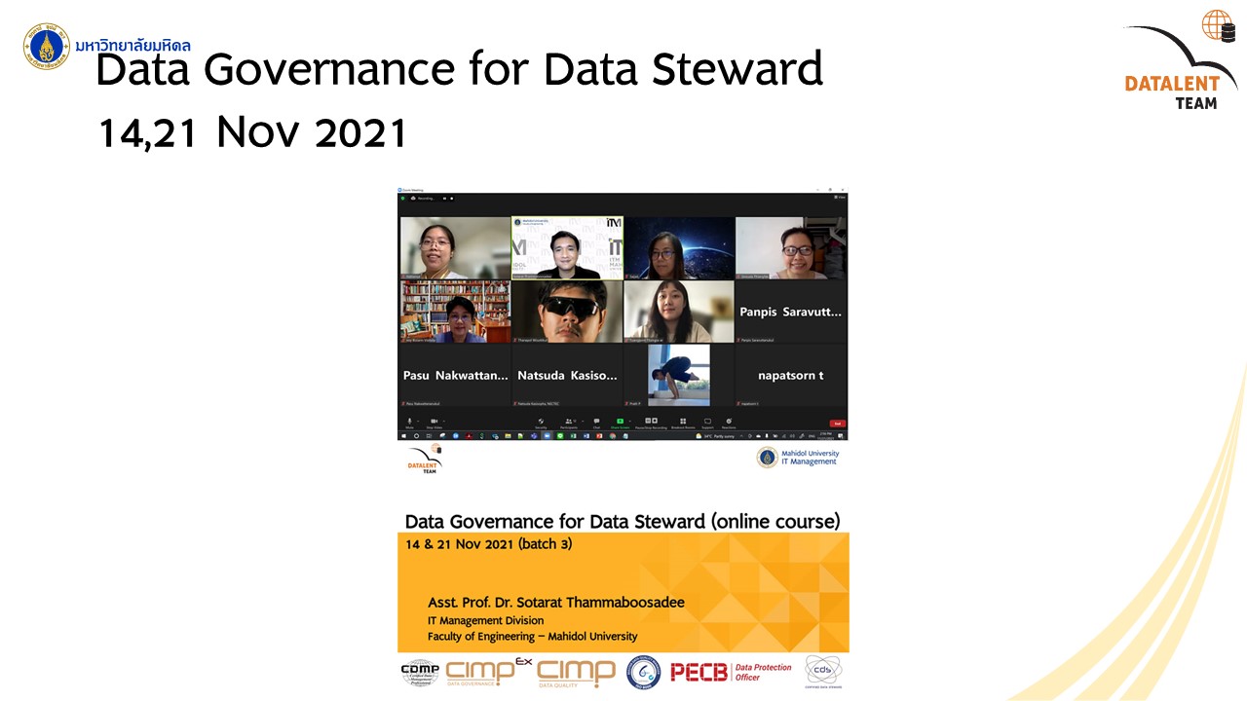Click the green Share Screen icon
1247x701 pixels.
[x=620, y=421]
